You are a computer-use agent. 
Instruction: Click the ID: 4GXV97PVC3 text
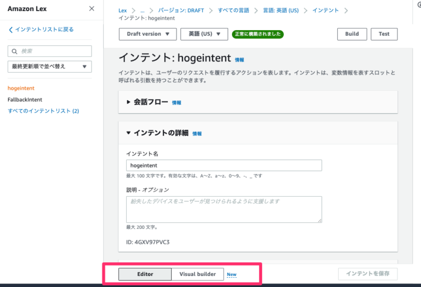click(x=147, y=242)
